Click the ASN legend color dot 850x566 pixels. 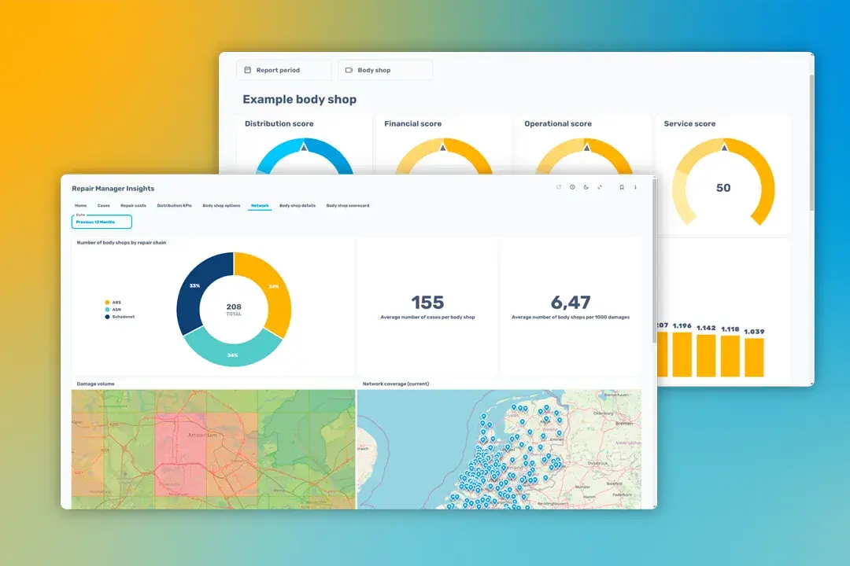tap(107, 309)
